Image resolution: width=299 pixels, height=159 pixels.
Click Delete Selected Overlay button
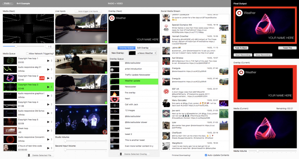tap(134, 154)
